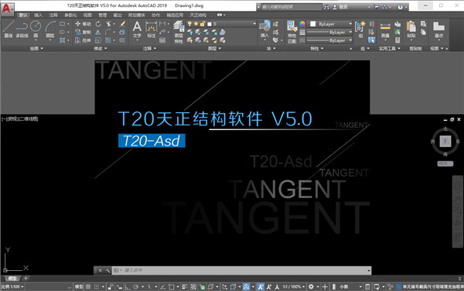
Task: Open the ByLayer color dropdown
Action: click(x=350, y=24)
